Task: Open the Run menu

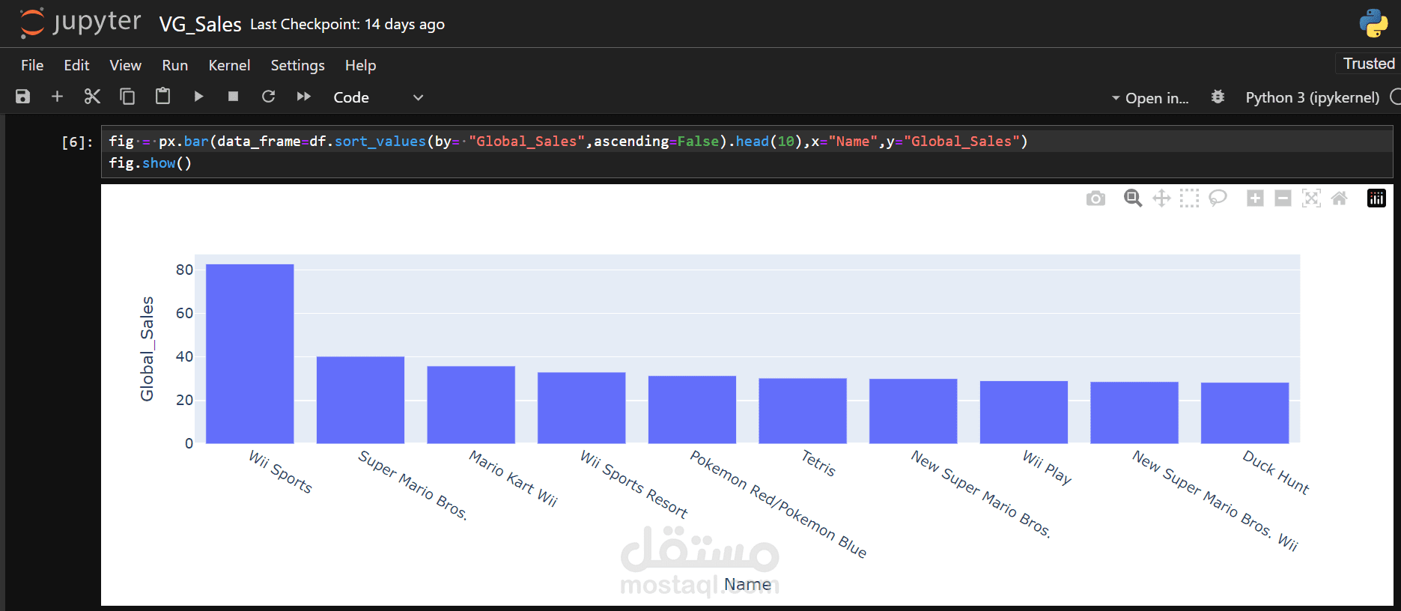Action: [x=175, y=65]
